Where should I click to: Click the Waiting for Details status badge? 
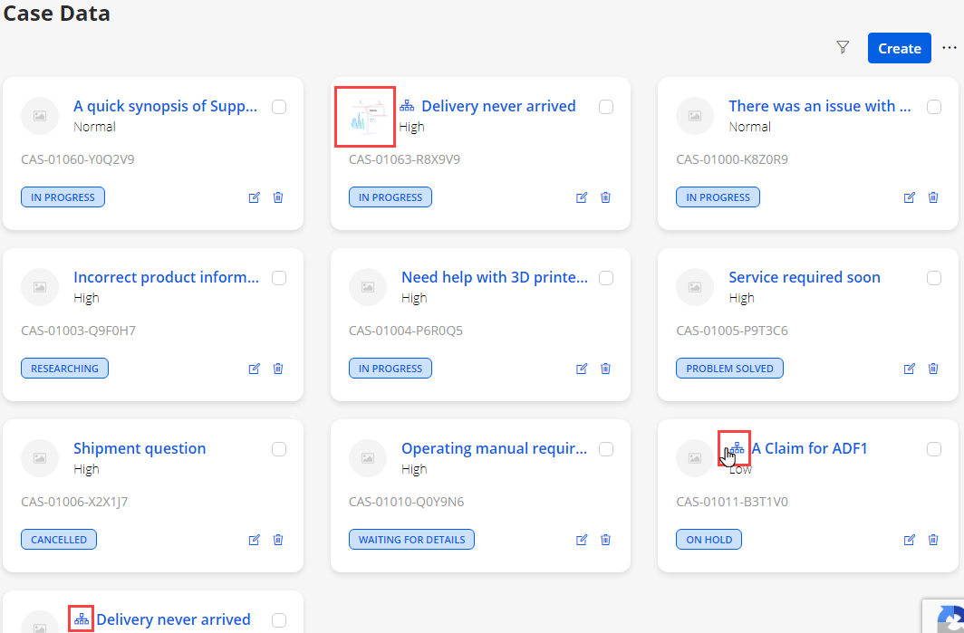click(411, 540)
